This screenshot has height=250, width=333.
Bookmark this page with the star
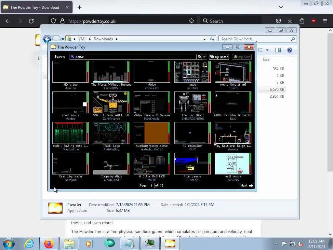(x=191, y=21)
